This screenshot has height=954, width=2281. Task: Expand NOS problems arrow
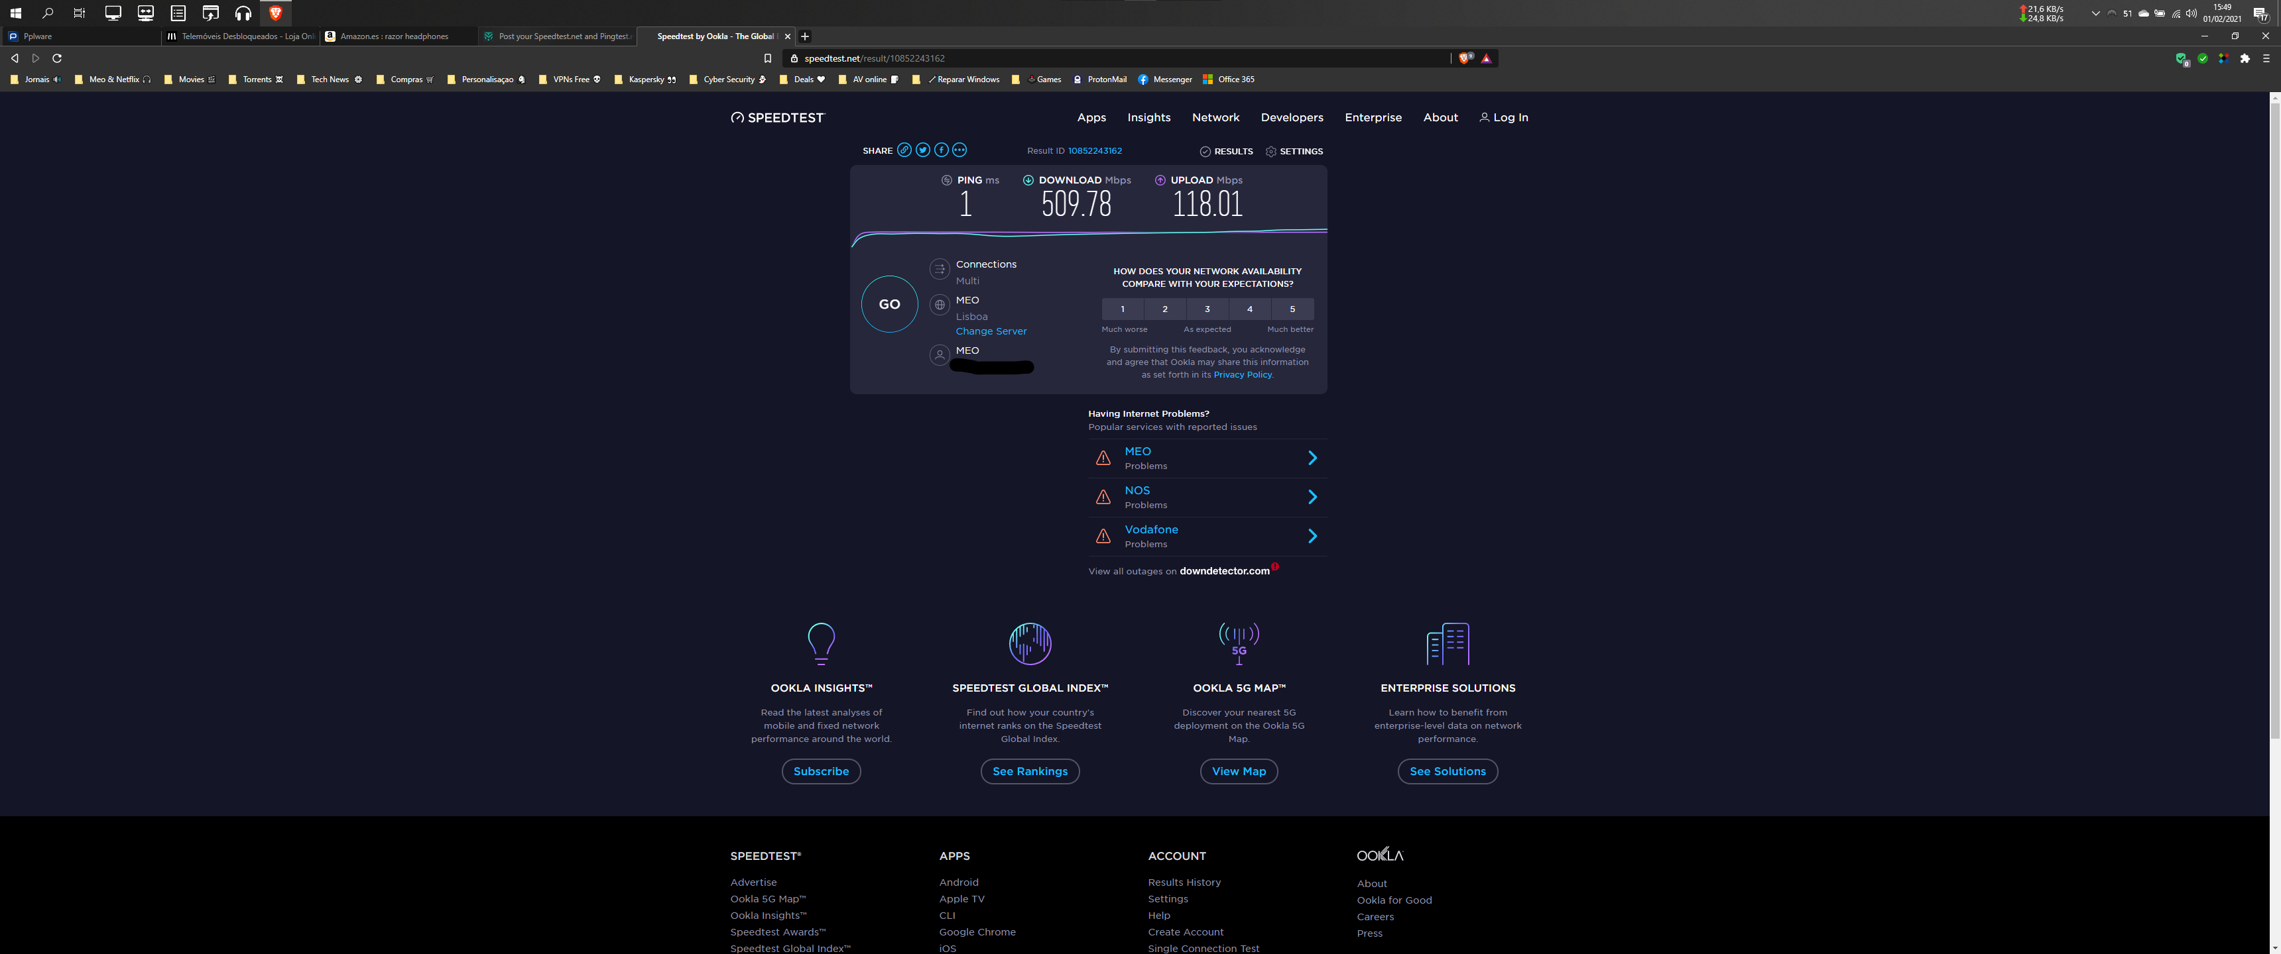click(1312, 496)
